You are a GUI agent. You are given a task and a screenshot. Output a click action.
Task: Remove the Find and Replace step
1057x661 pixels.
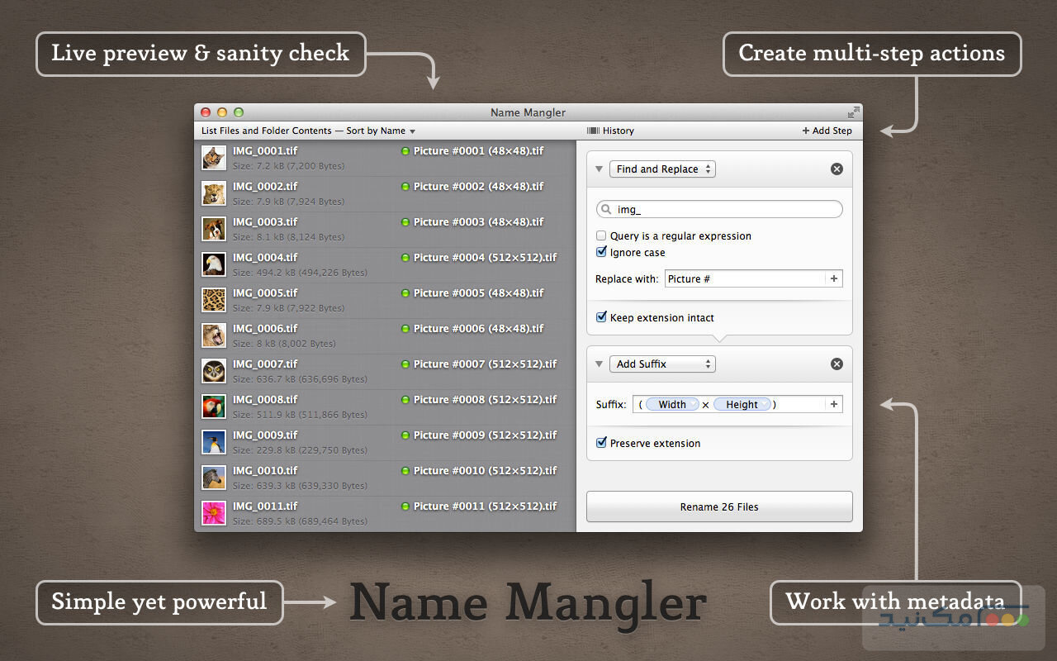(837, 169)
